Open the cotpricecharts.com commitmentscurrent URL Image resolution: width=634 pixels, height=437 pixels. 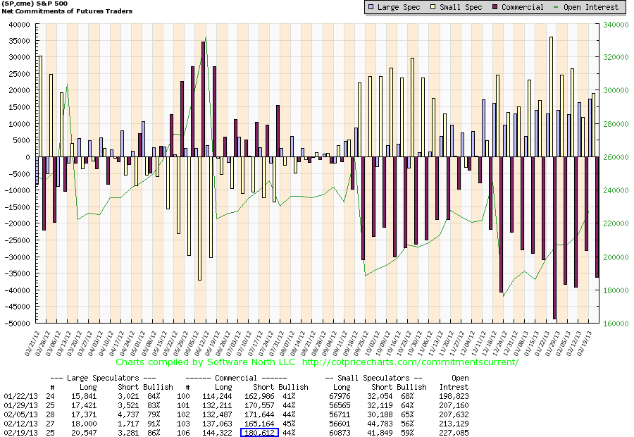[x=410, y=362]
